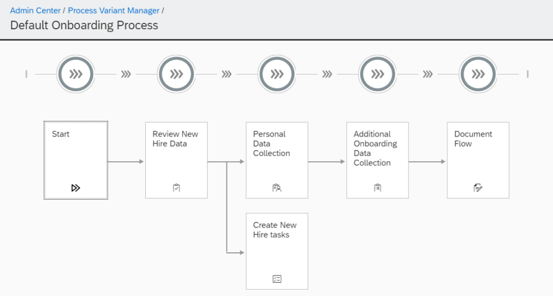Open the Process Variant Manager breadcrumb link

tap(113, 11)
